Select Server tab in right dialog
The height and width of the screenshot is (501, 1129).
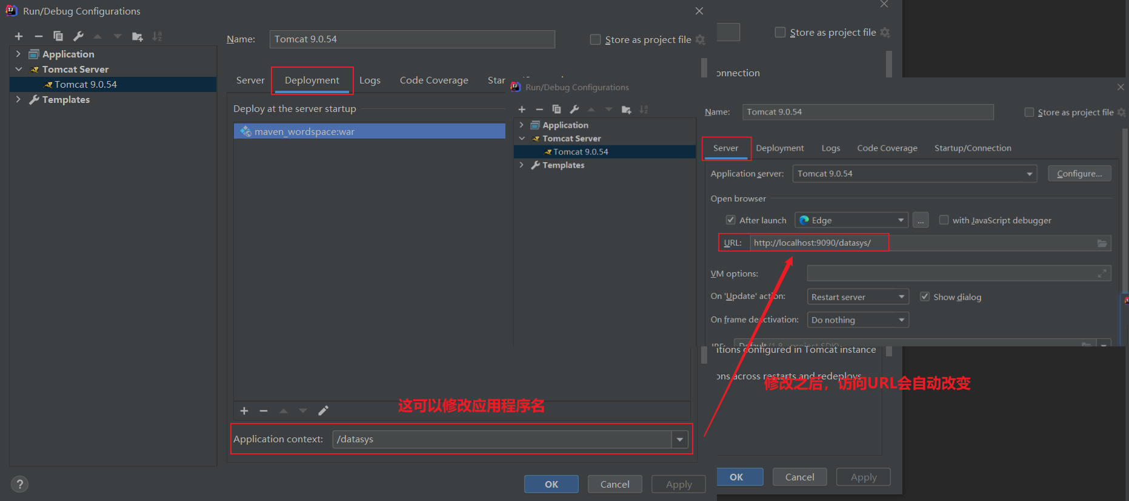(x=725, y=148)
